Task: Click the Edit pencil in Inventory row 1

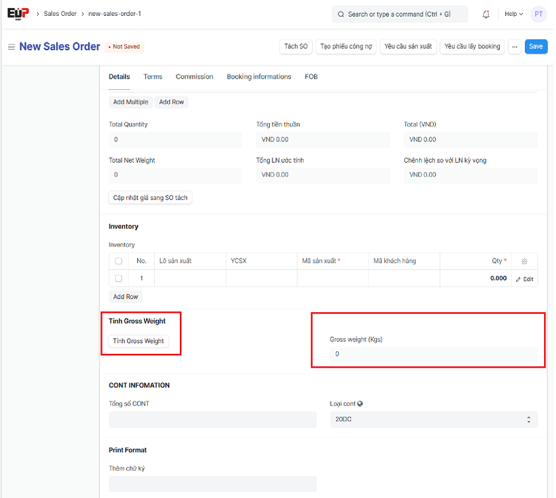Action: [x=524, y=279]
